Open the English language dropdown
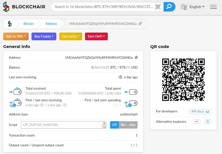222x154 pixels. (x=197, y=7)
